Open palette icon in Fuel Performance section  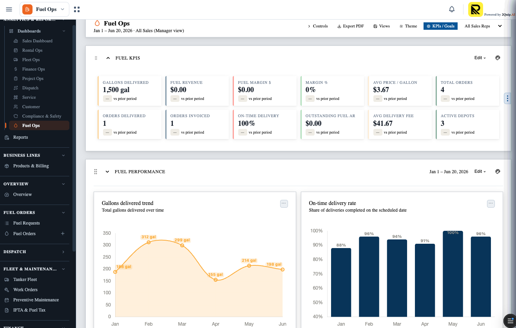click(x=498, y=171)
